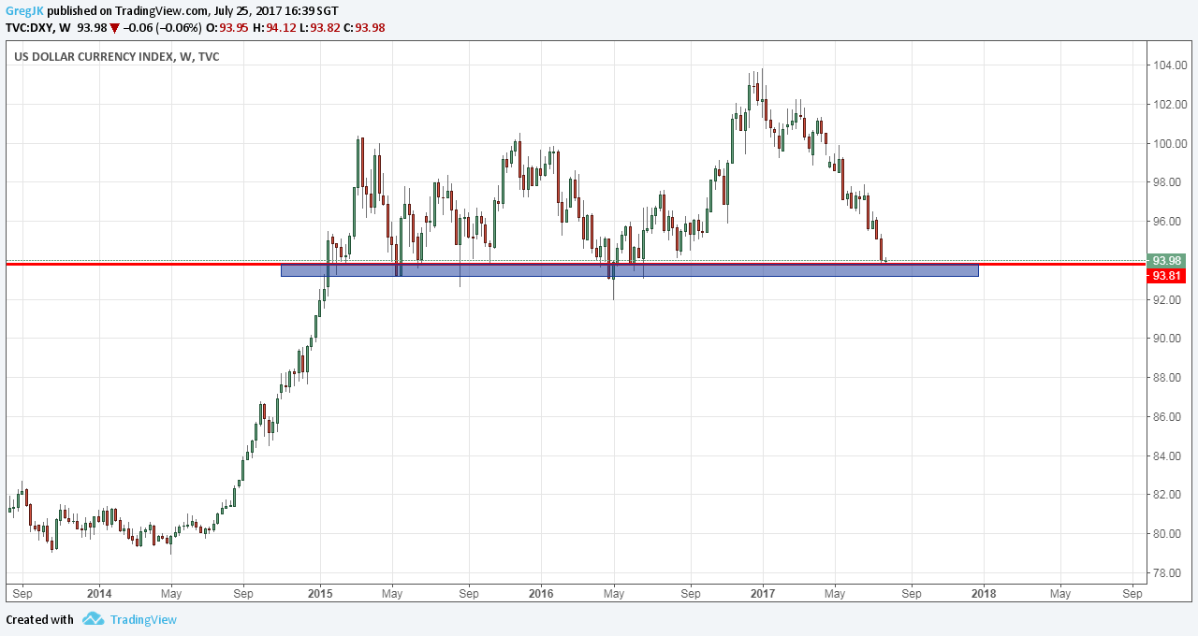The height and width of the screenshot is (636, 1198).
Task: Click the 2015 time axis label
Action: point(320,593)
